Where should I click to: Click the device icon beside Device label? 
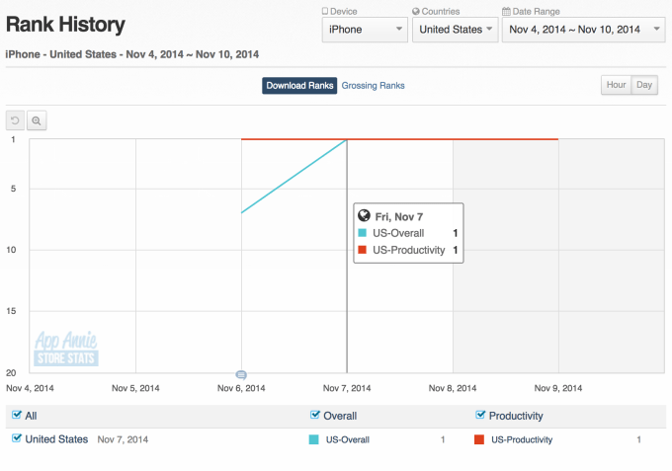click(x=325, y=12)
